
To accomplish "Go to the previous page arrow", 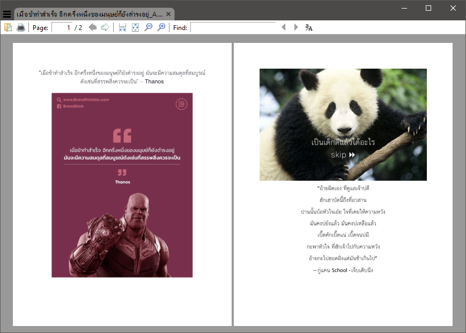I will [x=93, y=28].
